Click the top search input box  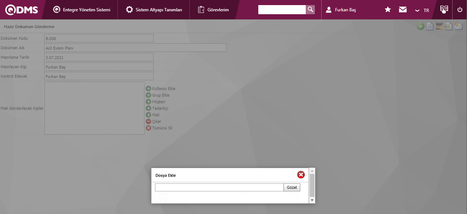coord(282,10)
